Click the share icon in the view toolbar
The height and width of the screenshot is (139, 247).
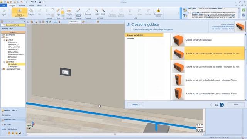(x=59, y=22)
